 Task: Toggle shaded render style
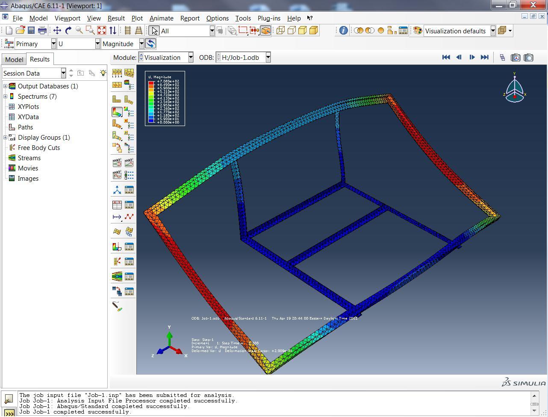coord(313,30)
